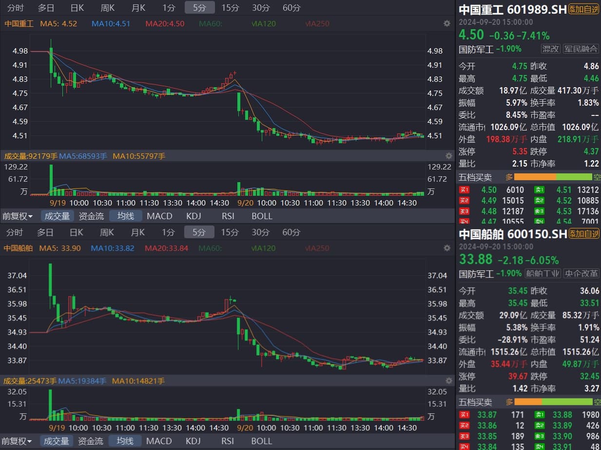The image size is (601, 450).
Task: Choose 15分 interval on 中国船舶 chart
Action: 230,232
